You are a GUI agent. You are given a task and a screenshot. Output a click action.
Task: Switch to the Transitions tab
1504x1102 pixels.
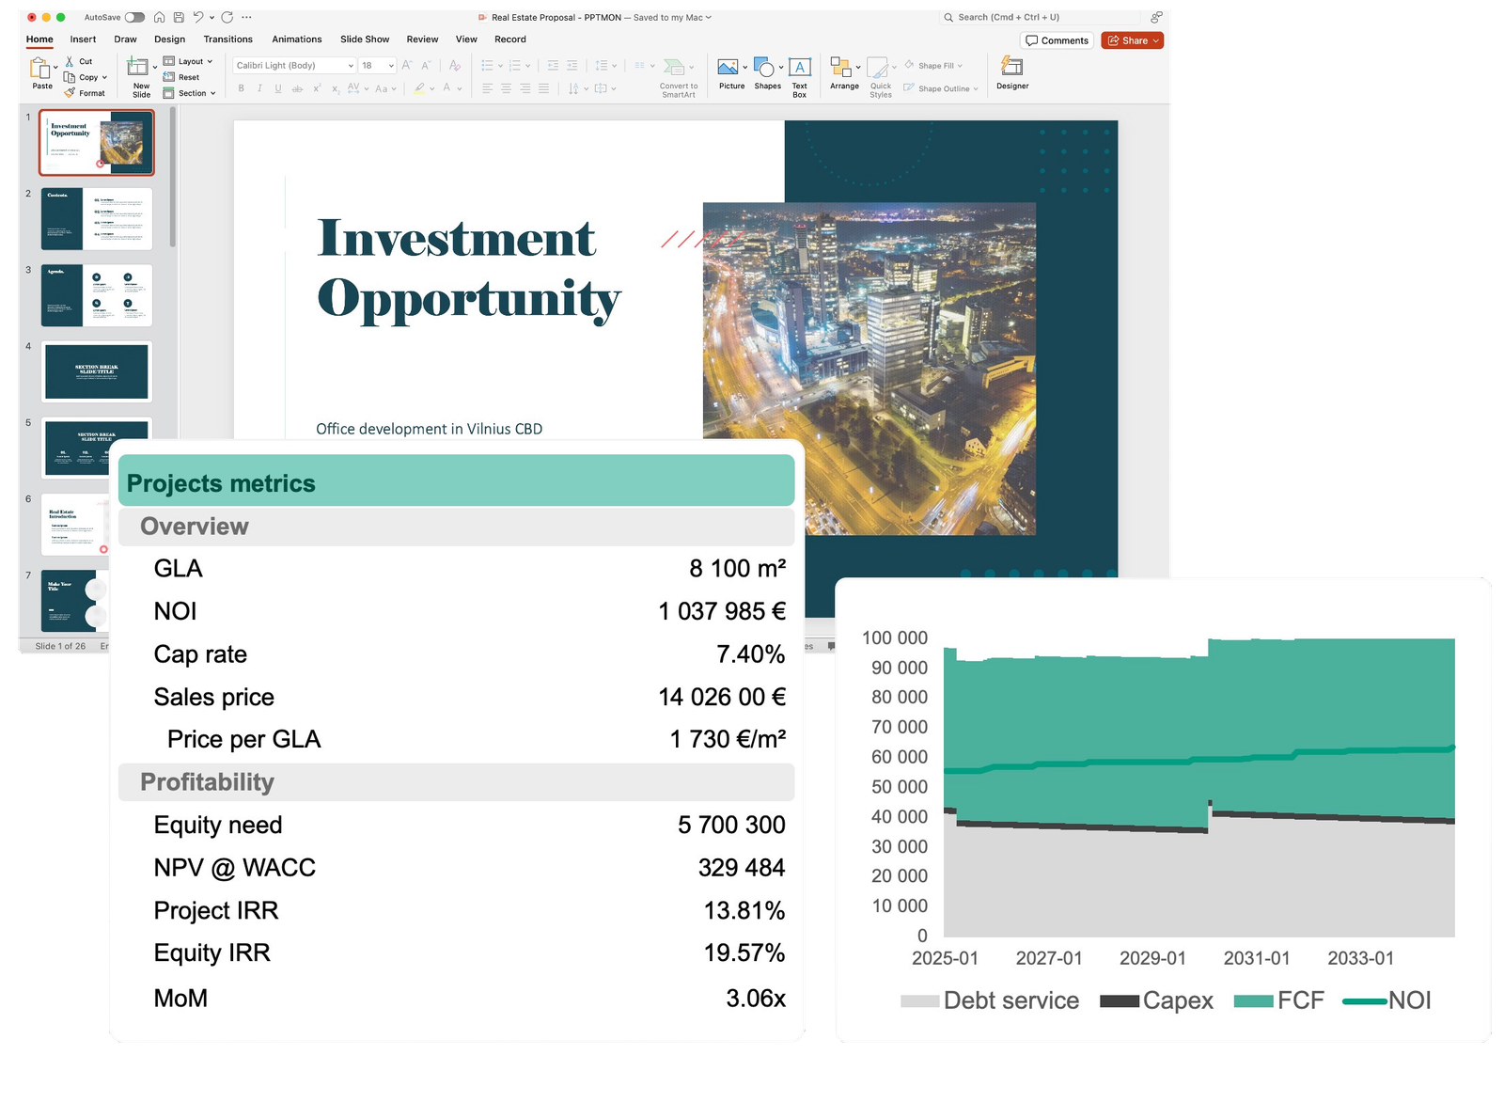[x=227, y=39]
